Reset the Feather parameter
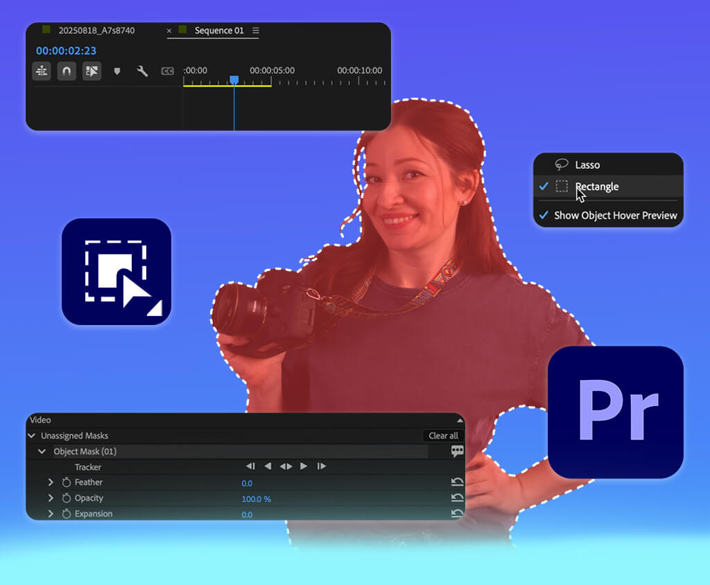The height and width of the screenshot is (585, 710). pyautogui.click(x=458, y=482)
